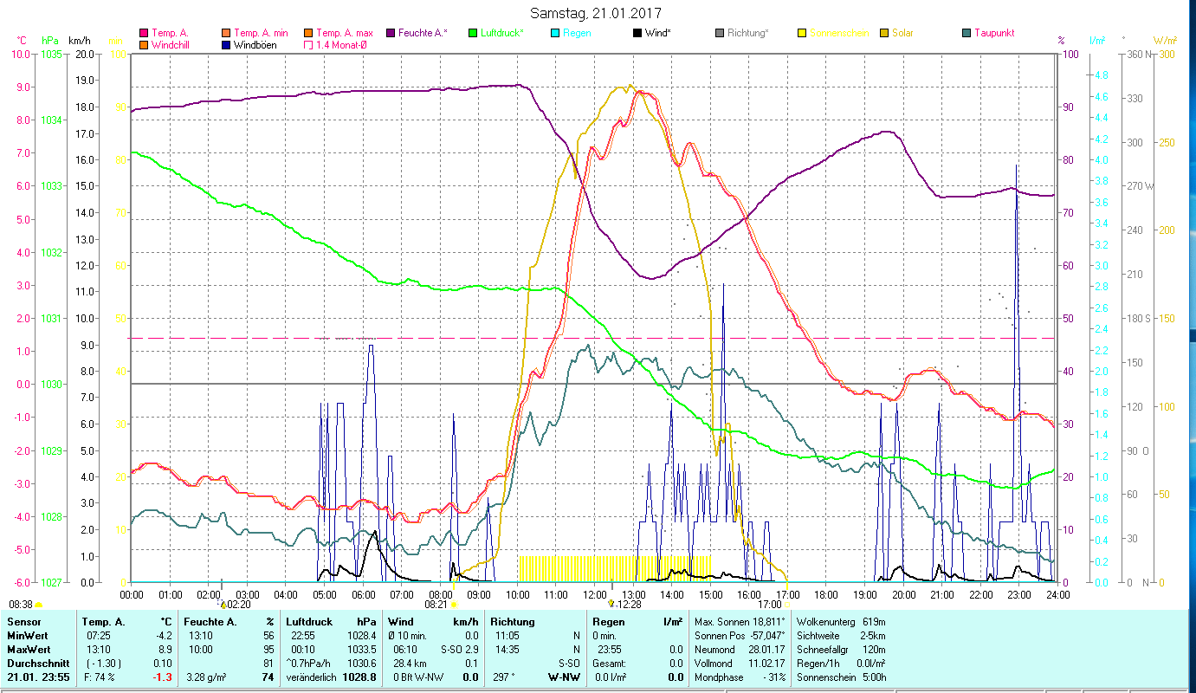The width and height of the screenshot is (1196, 693).
Task: Click the 02:20 time marker below axis
Action: pyautogui.click(x=235, y=605)
